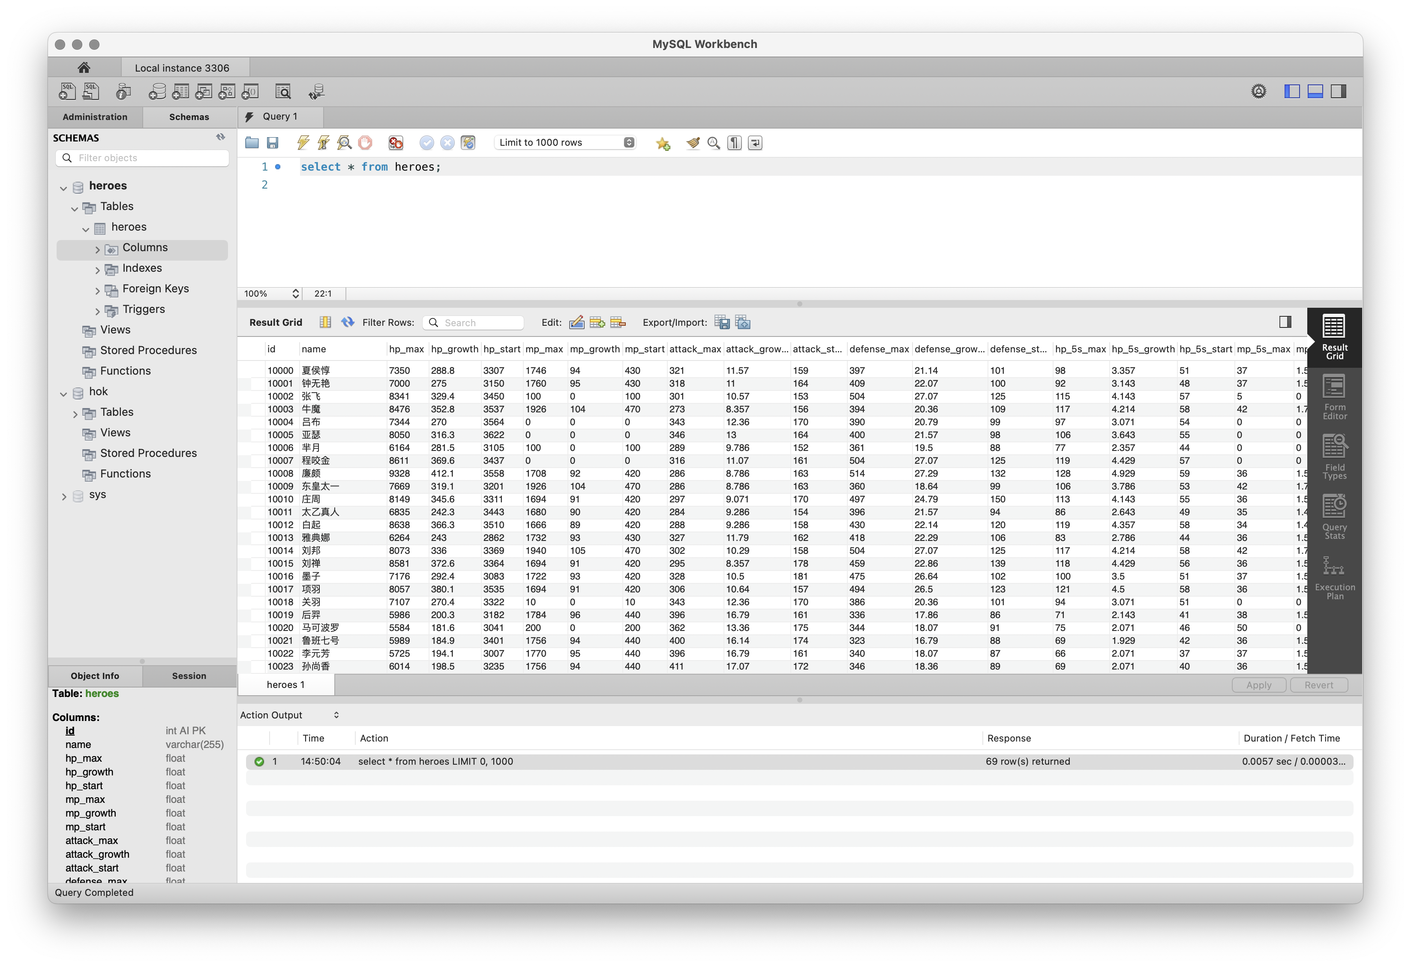Image resolution: width=1411 pixels, height=967 pixels.
Task: Click the Apply button below the result grid
Action: 1258,685
